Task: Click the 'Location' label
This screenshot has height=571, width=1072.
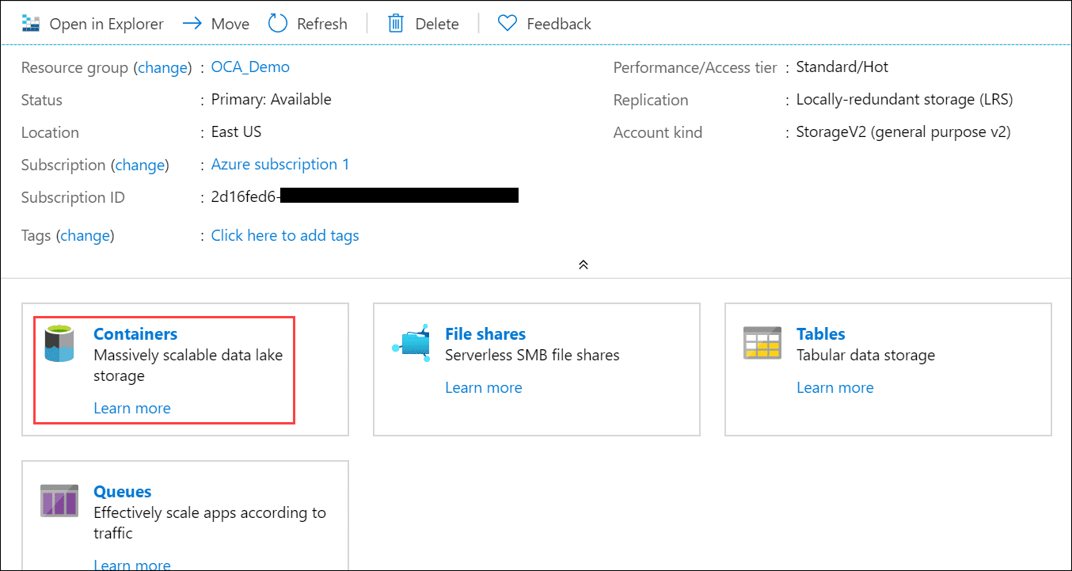Action: 50,133
